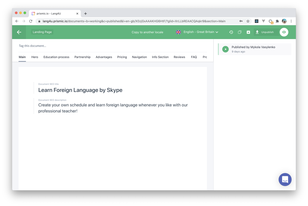
Task: Select the Pricing tab
Action: coord(122,57)
